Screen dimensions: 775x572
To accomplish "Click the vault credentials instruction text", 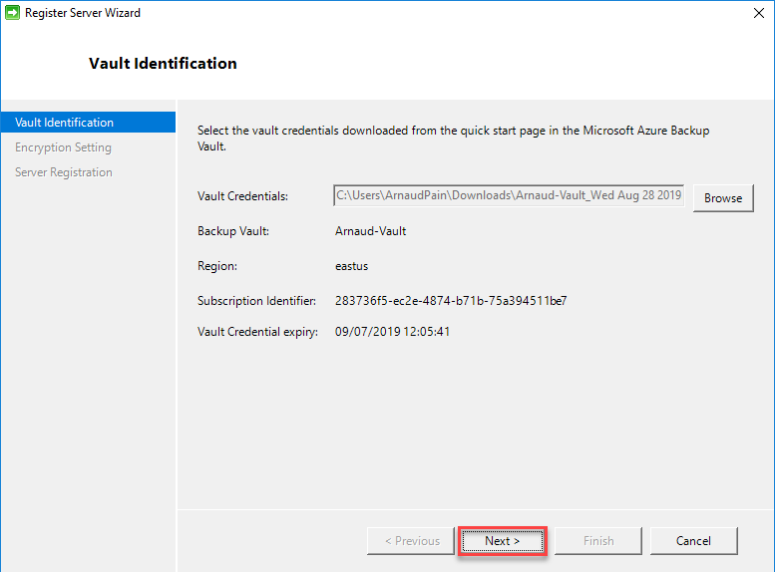I will [453, 138].
